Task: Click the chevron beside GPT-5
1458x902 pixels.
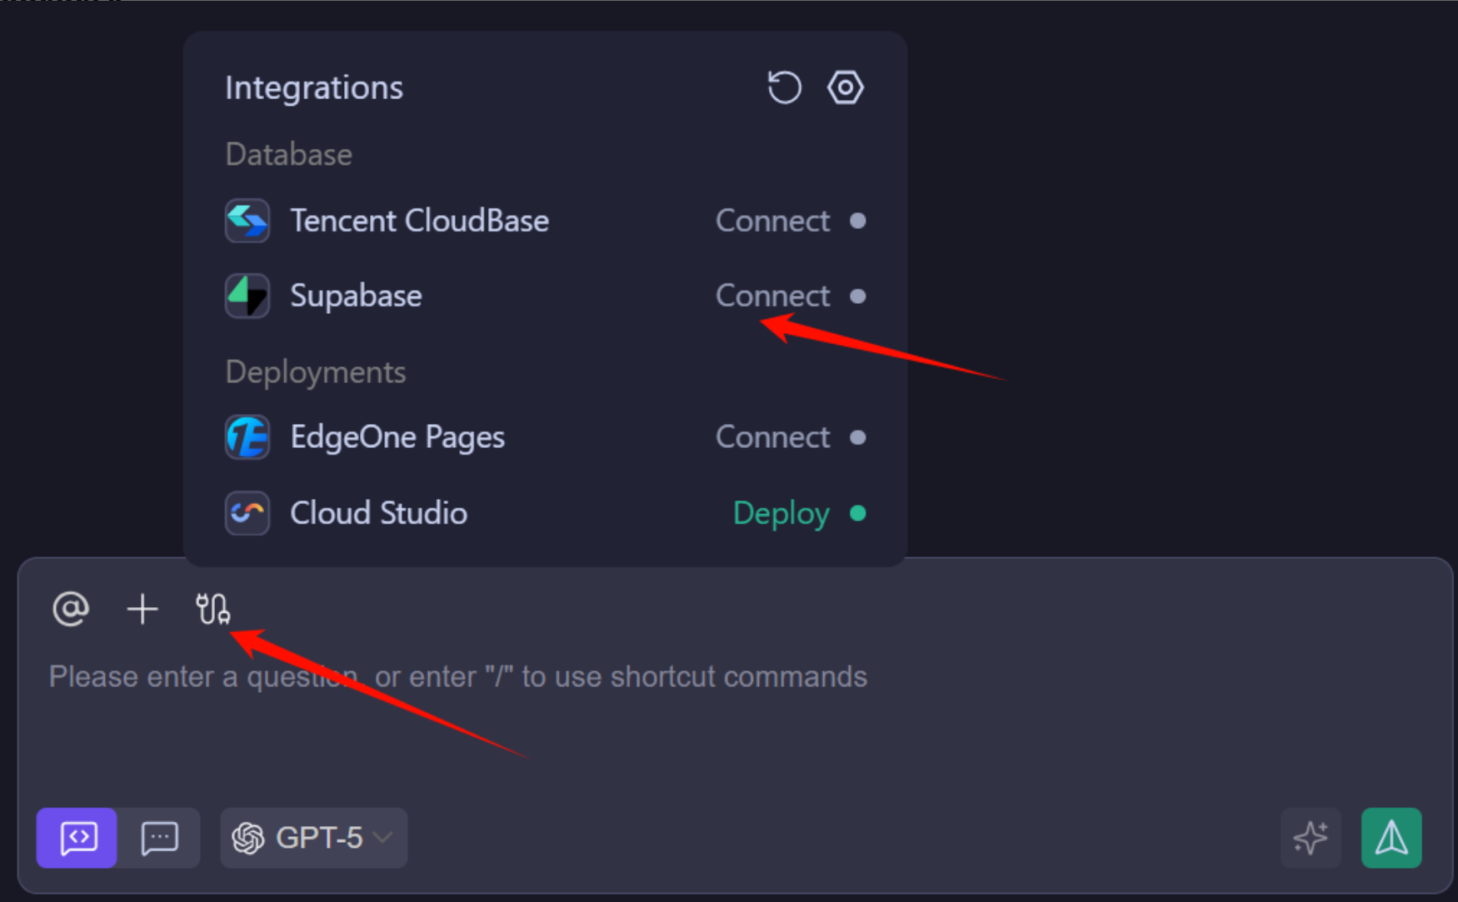Action: (383, 838)
